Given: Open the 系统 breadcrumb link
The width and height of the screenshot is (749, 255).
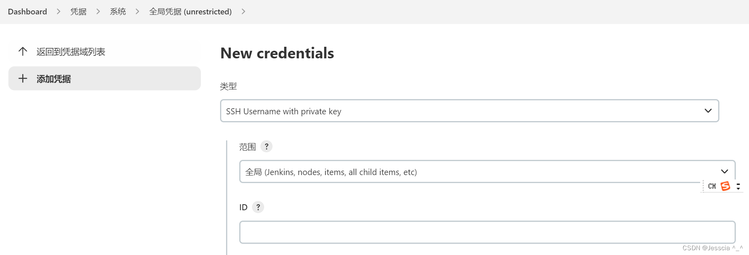Looking at the screenshot, I should tap(118, 12).
